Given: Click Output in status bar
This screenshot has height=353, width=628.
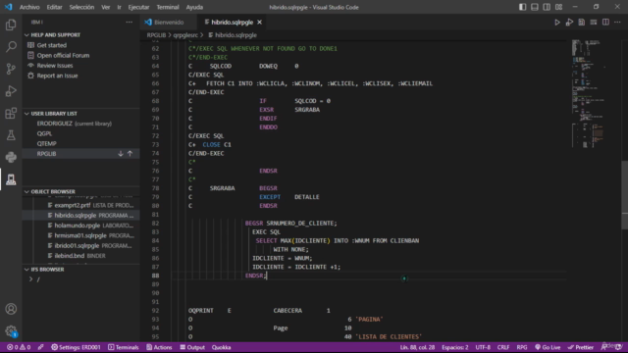Looking at the screenshot, I should pos(192,347).
